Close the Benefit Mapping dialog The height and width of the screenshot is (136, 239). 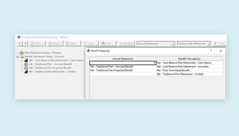220,51
